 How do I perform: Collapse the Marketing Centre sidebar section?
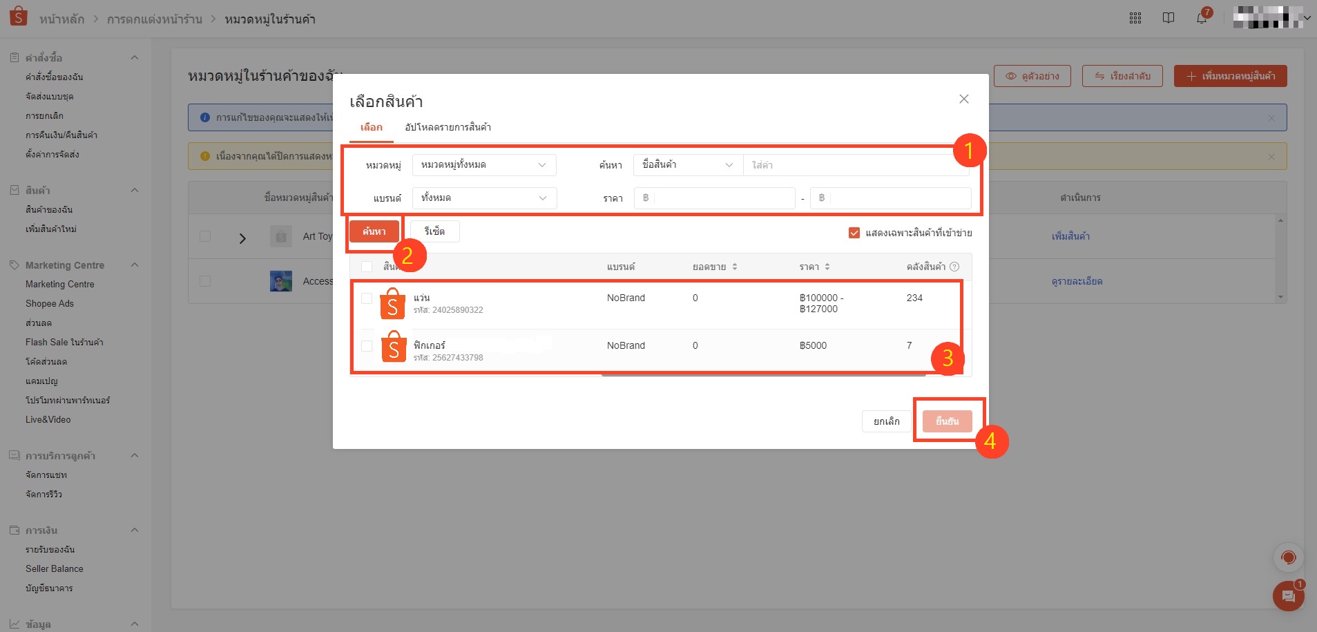tap(135, 265)
